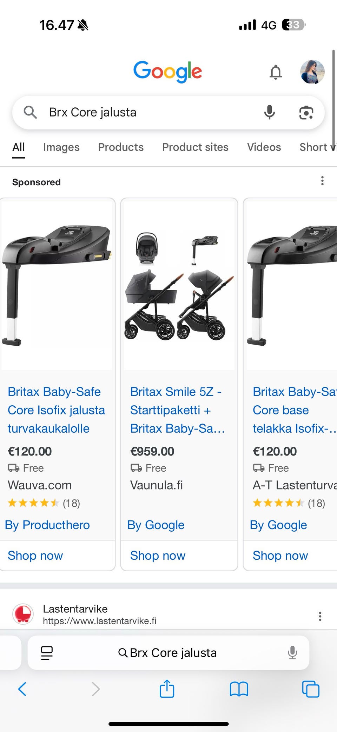This screenshot has width=337, height=732.
Task: Open Google Lens camera search icon
Action: click(306, 113)
